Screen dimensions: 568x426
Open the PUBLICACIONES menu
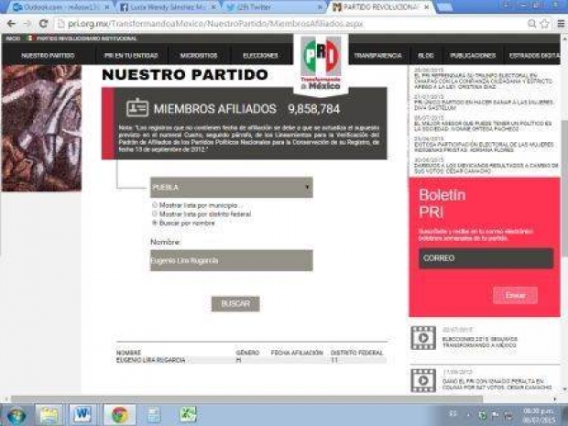(473, 55)
